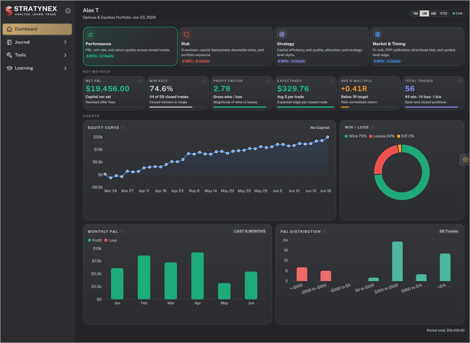Viewport: 470px width, 343px height.
Task: Click last equity curve point at Jun 18
Action: point(327,137)
